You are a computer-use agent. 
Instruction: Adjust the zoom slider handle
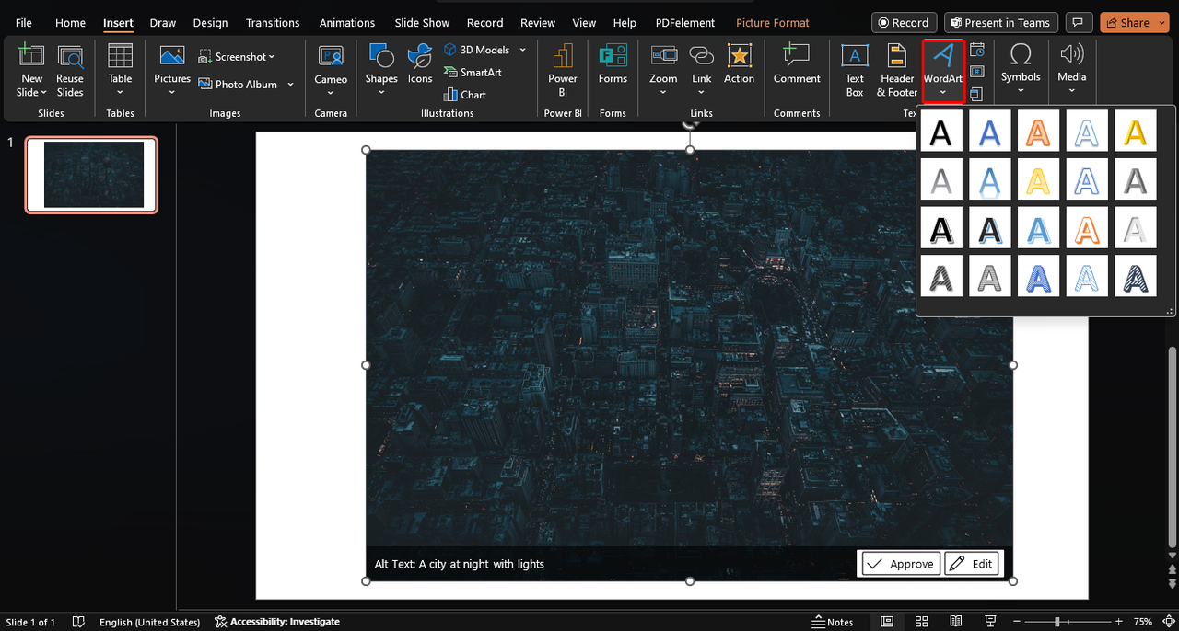pos(1057,622)
